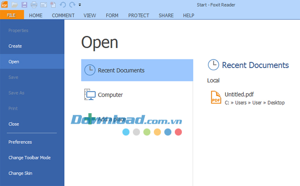Click the clock icon beside Recent Documents list item
The height and width of the screenshot is (186, 300).
pos(90,70)
